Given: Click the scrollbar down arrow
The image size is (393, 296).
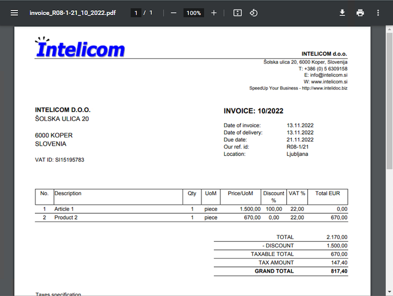Looking at the screenshot, I should pyautogui.click(x=389, y=292).
